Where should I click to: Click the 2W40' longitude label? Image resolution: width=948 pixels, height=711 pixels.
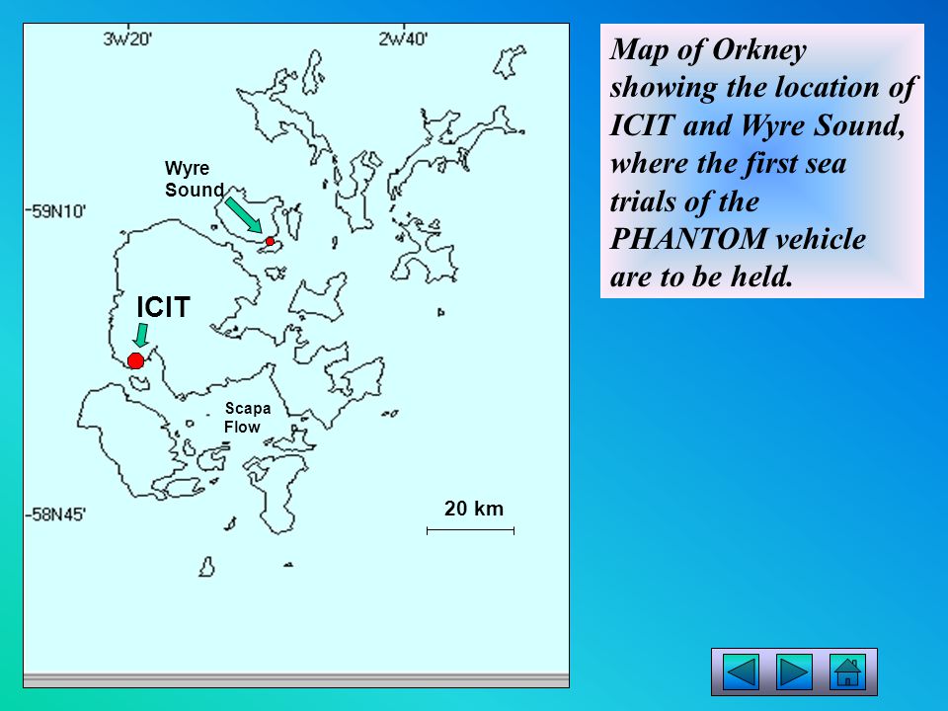tap(403, 39)
